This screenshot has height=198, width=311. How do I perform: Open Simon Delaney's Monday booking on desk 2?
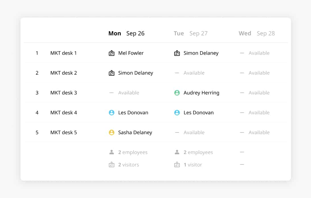[136, 73]
